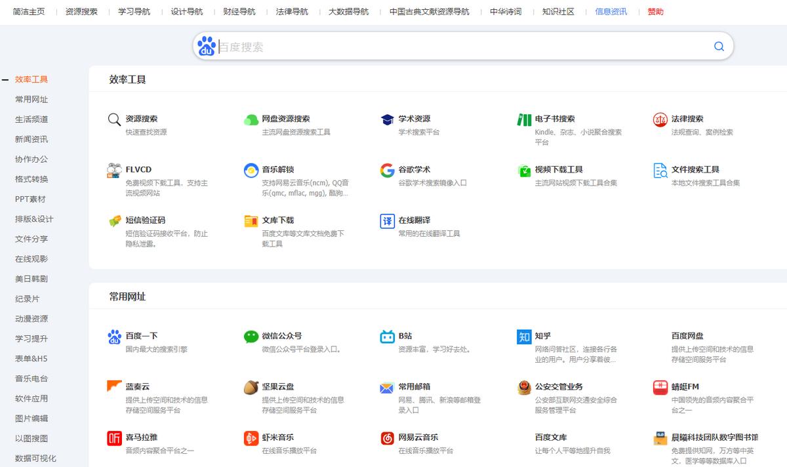Click the 虾米音乐 icon
Image resolution: width=787 pixels, height=467 pixels.
pos(250,437)
